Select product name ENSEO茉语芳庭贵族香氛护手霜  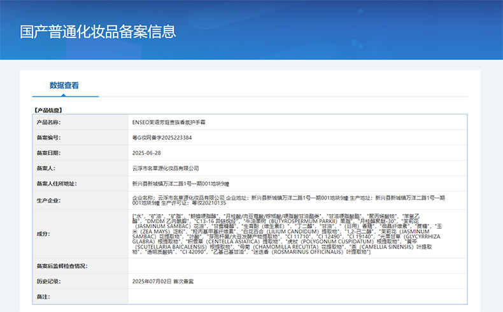(x=169, y=122)
